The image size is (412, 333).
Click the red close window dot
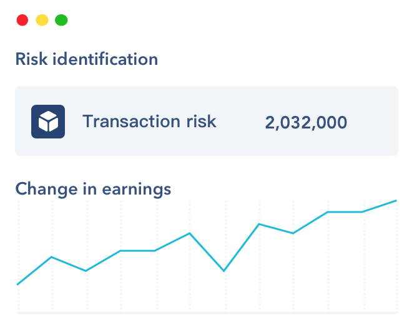pyautogui.click(x=22, y=20)
